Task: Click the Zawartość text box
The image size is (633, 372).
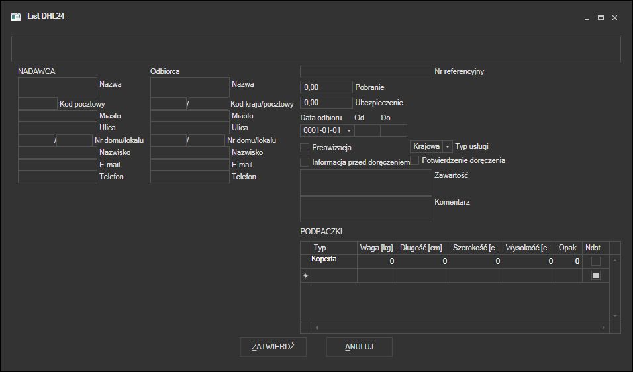Action: point(366,183)
